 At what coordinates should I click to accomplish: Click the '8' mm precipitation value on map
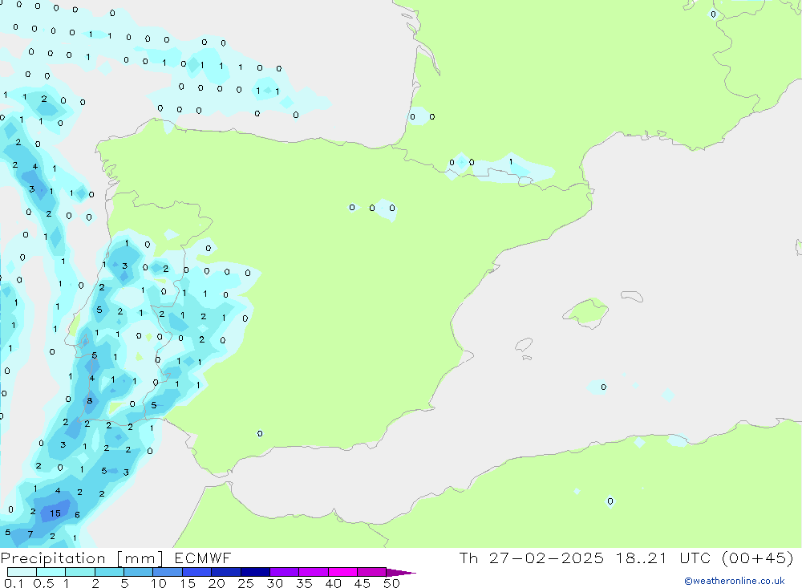(90, 401)
